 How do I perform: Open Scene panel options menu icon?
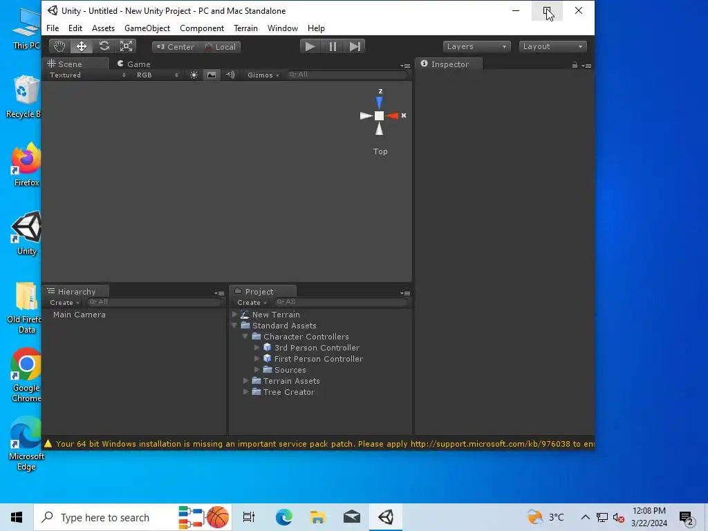tap(405, 66)
